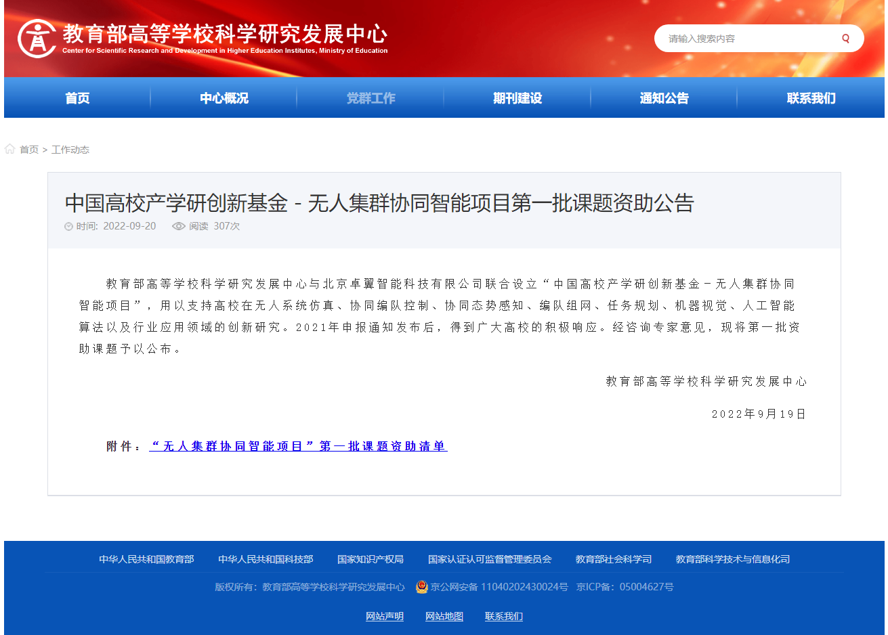Image resolution: width=888 pixels, height=635 pixels.
Task: Click the center's logo emblem
Action: point(37,38)
